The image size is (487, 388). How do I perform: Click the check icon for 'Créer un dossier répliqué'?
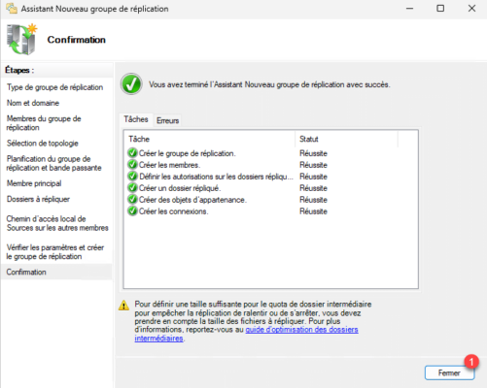tap(132, 188)
